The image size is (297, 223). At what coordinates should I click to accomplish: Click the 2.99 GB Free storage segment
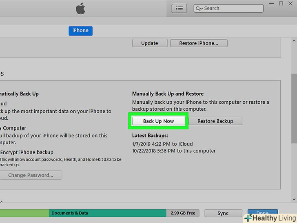point(183,213)
